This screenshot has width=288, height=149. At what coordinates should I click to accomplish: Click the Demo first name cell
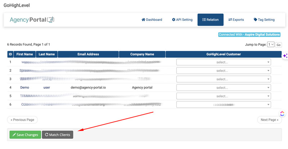pos(24,87)
